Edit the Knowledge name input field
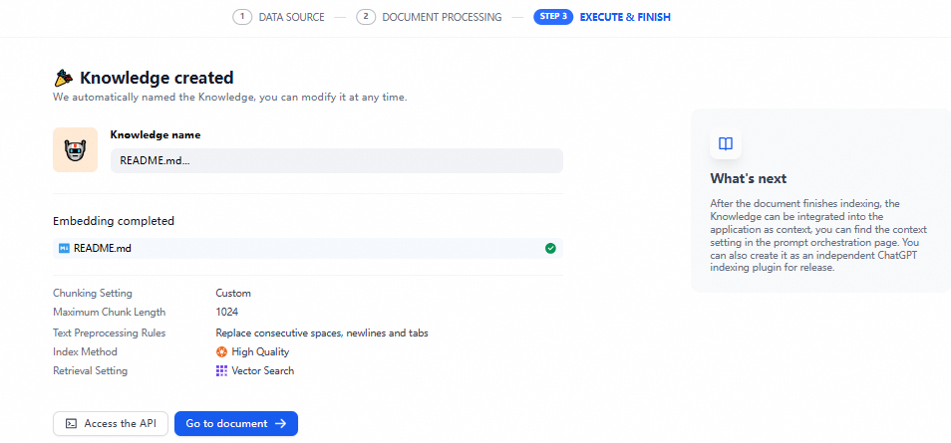The height and width of the screenshot is (443, 951). point(336,160)
